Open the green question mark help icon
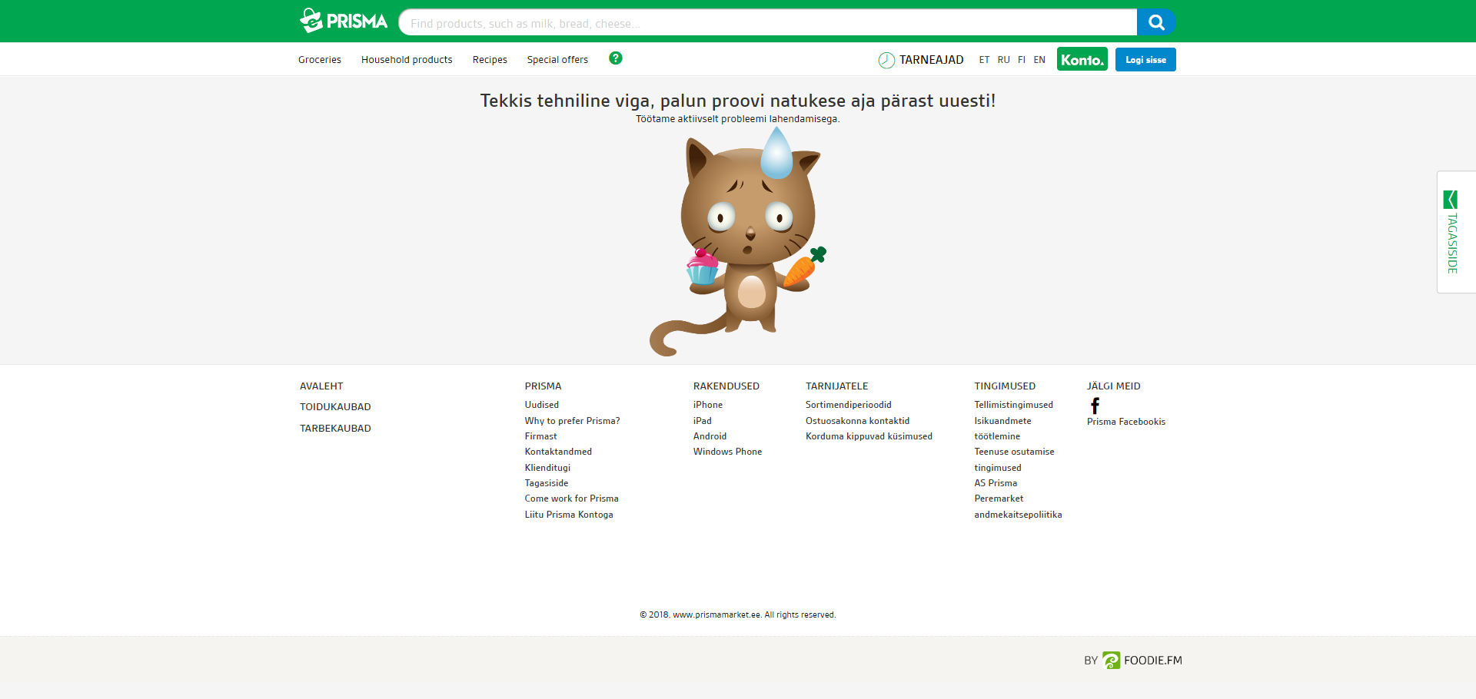The width and height of the screenshot is (1476, 699). coord(616,58)
